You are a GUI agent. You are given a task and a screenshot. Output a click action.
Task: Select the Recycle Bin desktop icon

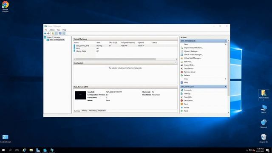263,138
